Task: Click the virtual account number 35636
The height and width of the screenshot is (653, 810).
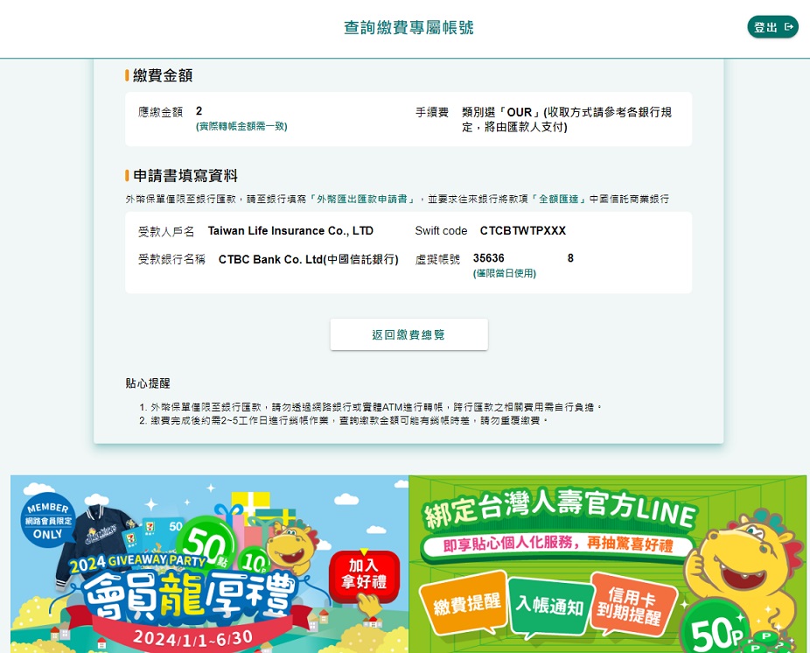Action: tap(489, 258)
